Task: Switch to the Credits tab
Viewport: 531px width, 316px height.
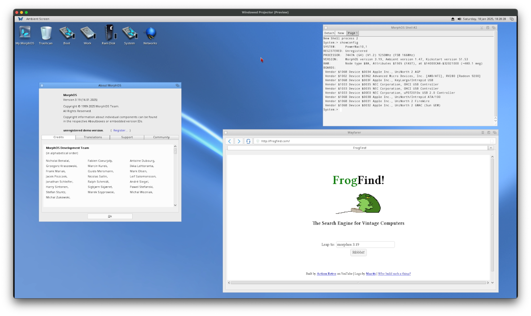Action: [x=59, y=137]
